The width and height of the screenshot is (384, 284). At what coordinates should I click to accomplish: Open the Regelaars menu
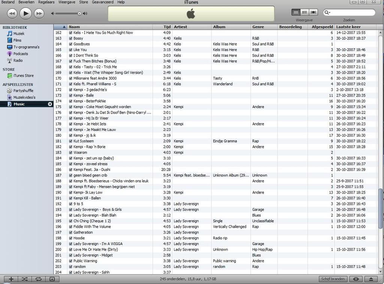tap(46, 2)
